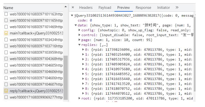Select the Preview tab
Screen dimensions: 205x107
coord(123,8)
